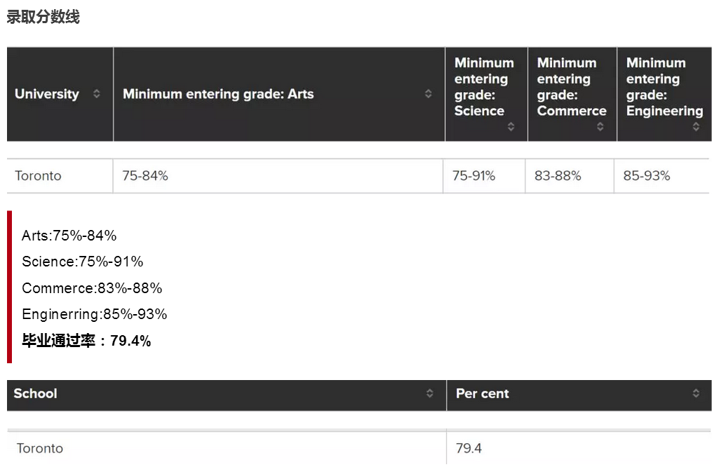The width and height of the screenshot is (712, 467).
Task: Click the 83-88% Commerce grade cell
Action: coord(558,176)
